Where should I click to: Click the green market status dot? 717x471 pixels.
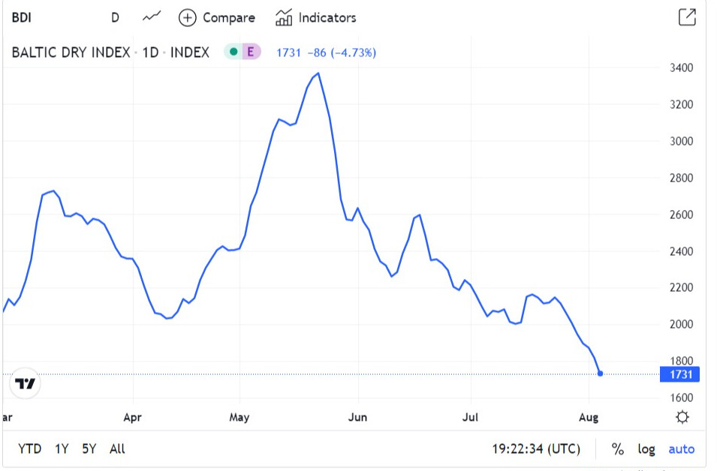point(233,52)
